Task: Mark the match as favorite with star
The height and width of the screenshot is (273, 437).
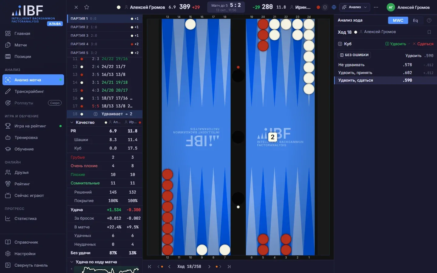Action: click(86, 7)
